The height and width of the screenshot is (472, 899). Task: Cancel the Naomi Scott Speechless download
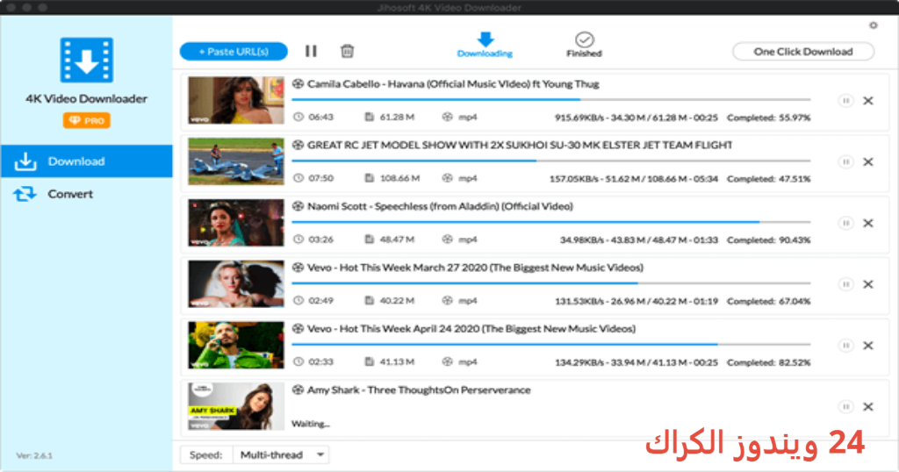pos(868,224)
